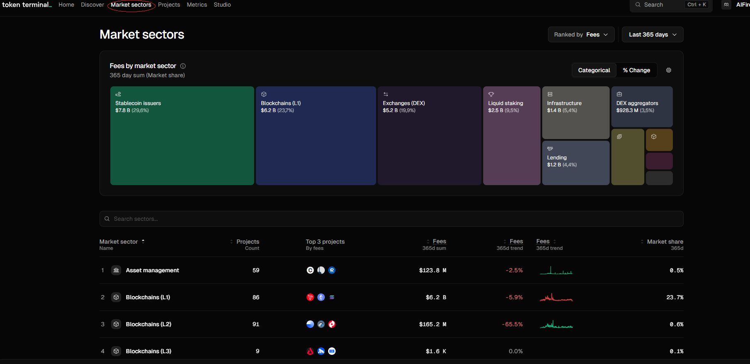750x364 pixels.
Task: Click the user profile icon in header
Action: click(726, 5)
